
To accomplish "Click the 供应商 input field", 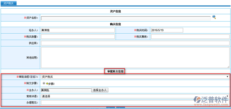I will point(135,43).
